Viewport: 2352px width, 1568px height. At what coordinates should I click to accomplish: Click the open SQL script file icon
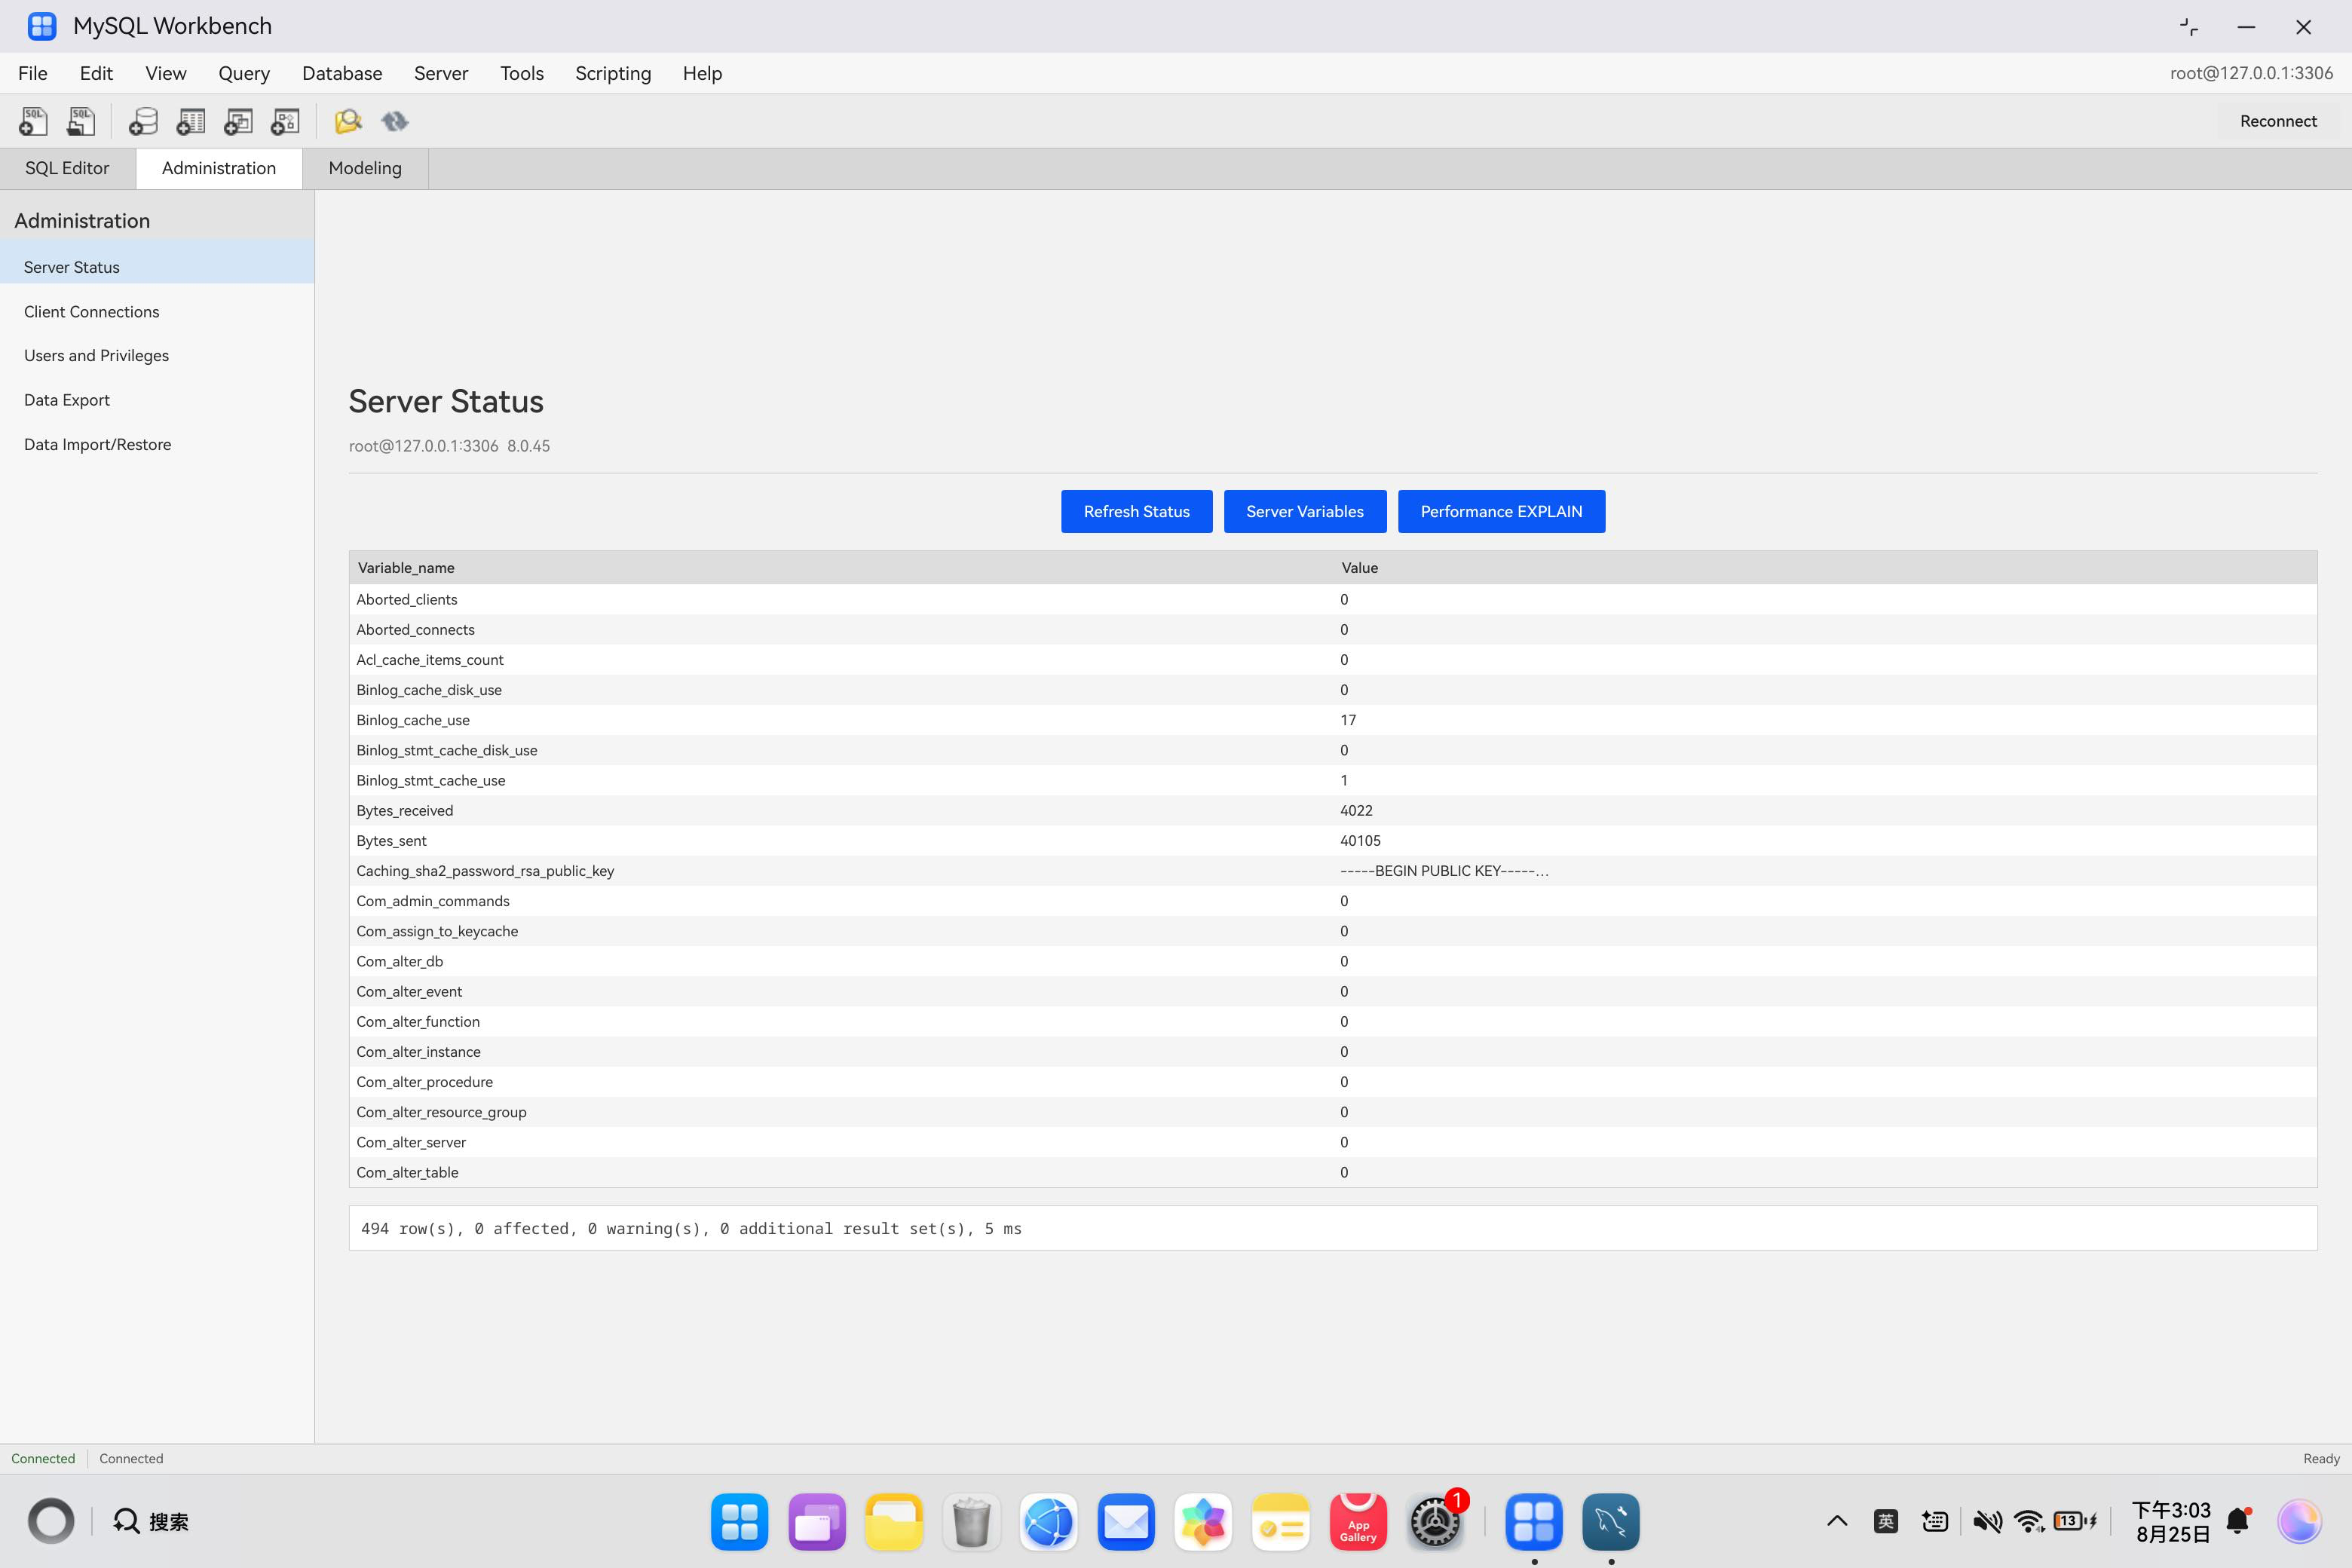click(x=81, y=121)
